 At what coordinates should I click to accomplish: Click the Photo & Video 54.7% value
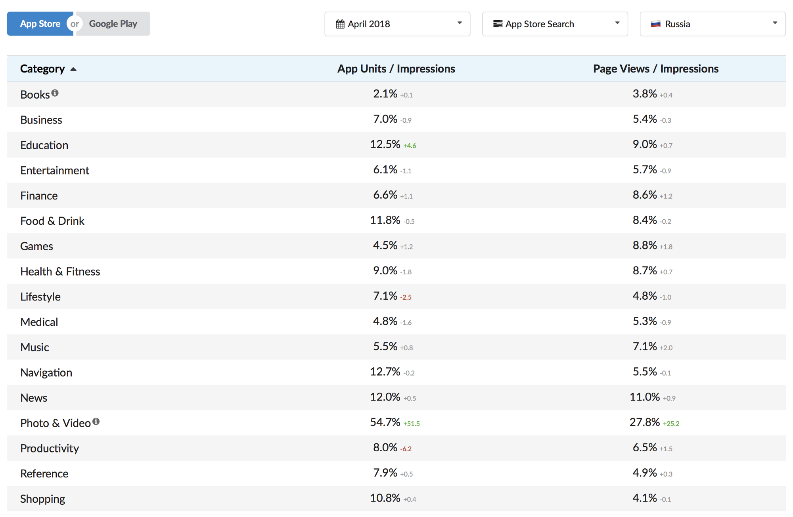coord(385,422)
